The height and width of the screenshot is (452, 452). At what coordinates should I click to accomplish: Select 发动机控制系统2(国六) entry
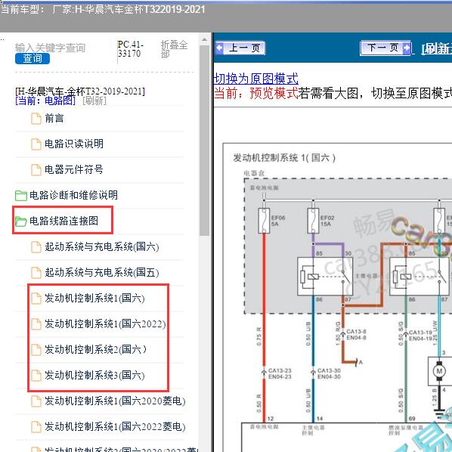[x=95, y=349]
